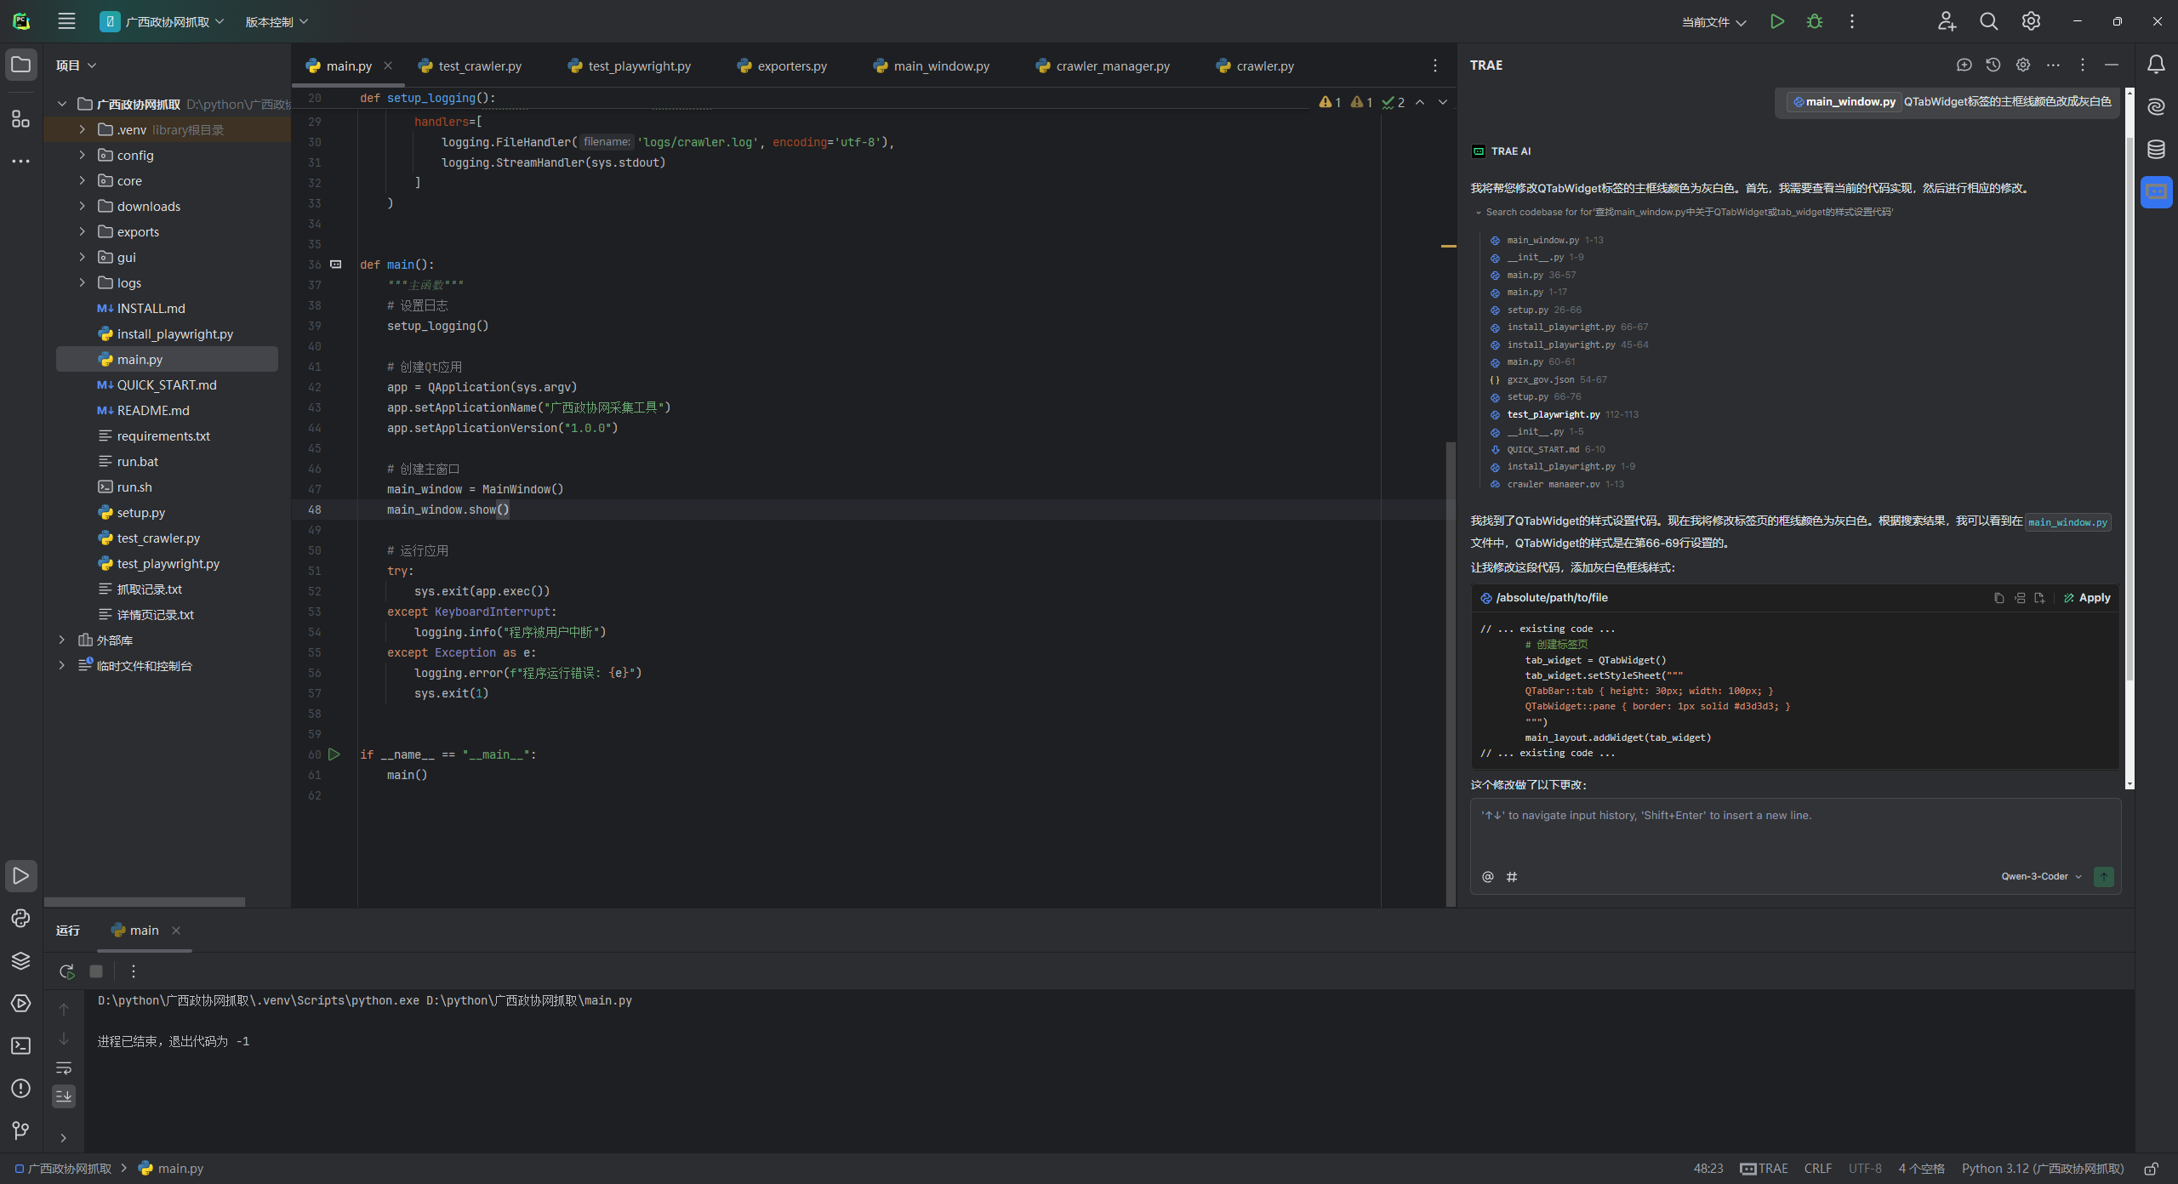Click Apply on TRAE's suggested code change
2178x1184 pixels.
click(x=2087, y=597)
